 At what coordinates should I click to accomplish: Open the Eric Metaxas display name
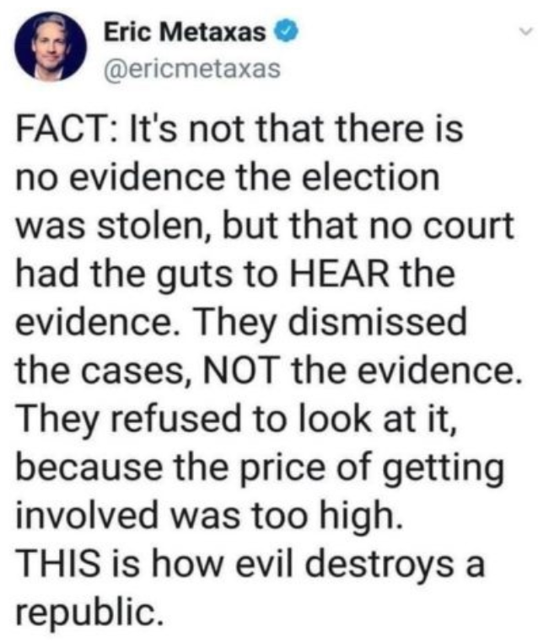(185, 32)
